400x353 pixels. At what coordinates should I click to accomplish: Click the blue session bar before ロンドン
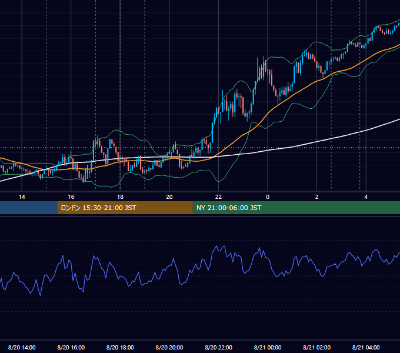click(29, 208)
